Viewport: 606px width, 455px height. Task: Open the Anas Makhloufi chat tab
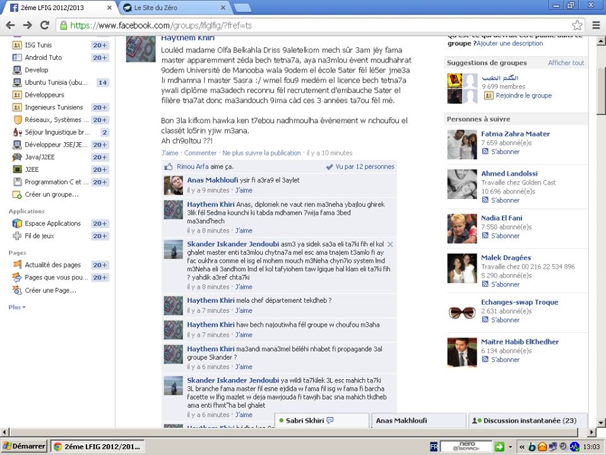(419, 421)
